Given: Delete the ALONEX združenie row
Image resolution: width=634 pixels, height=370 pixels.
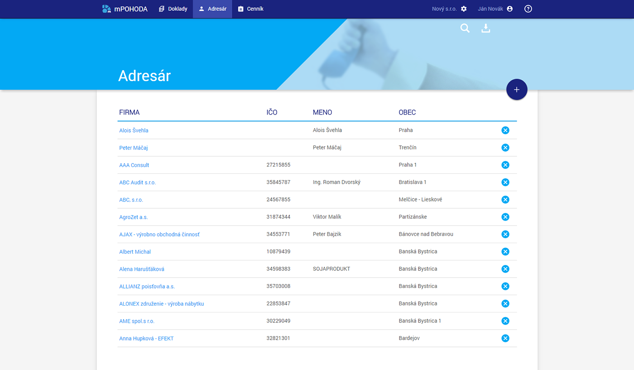Looking at the screenshot, I should [505, 303].
